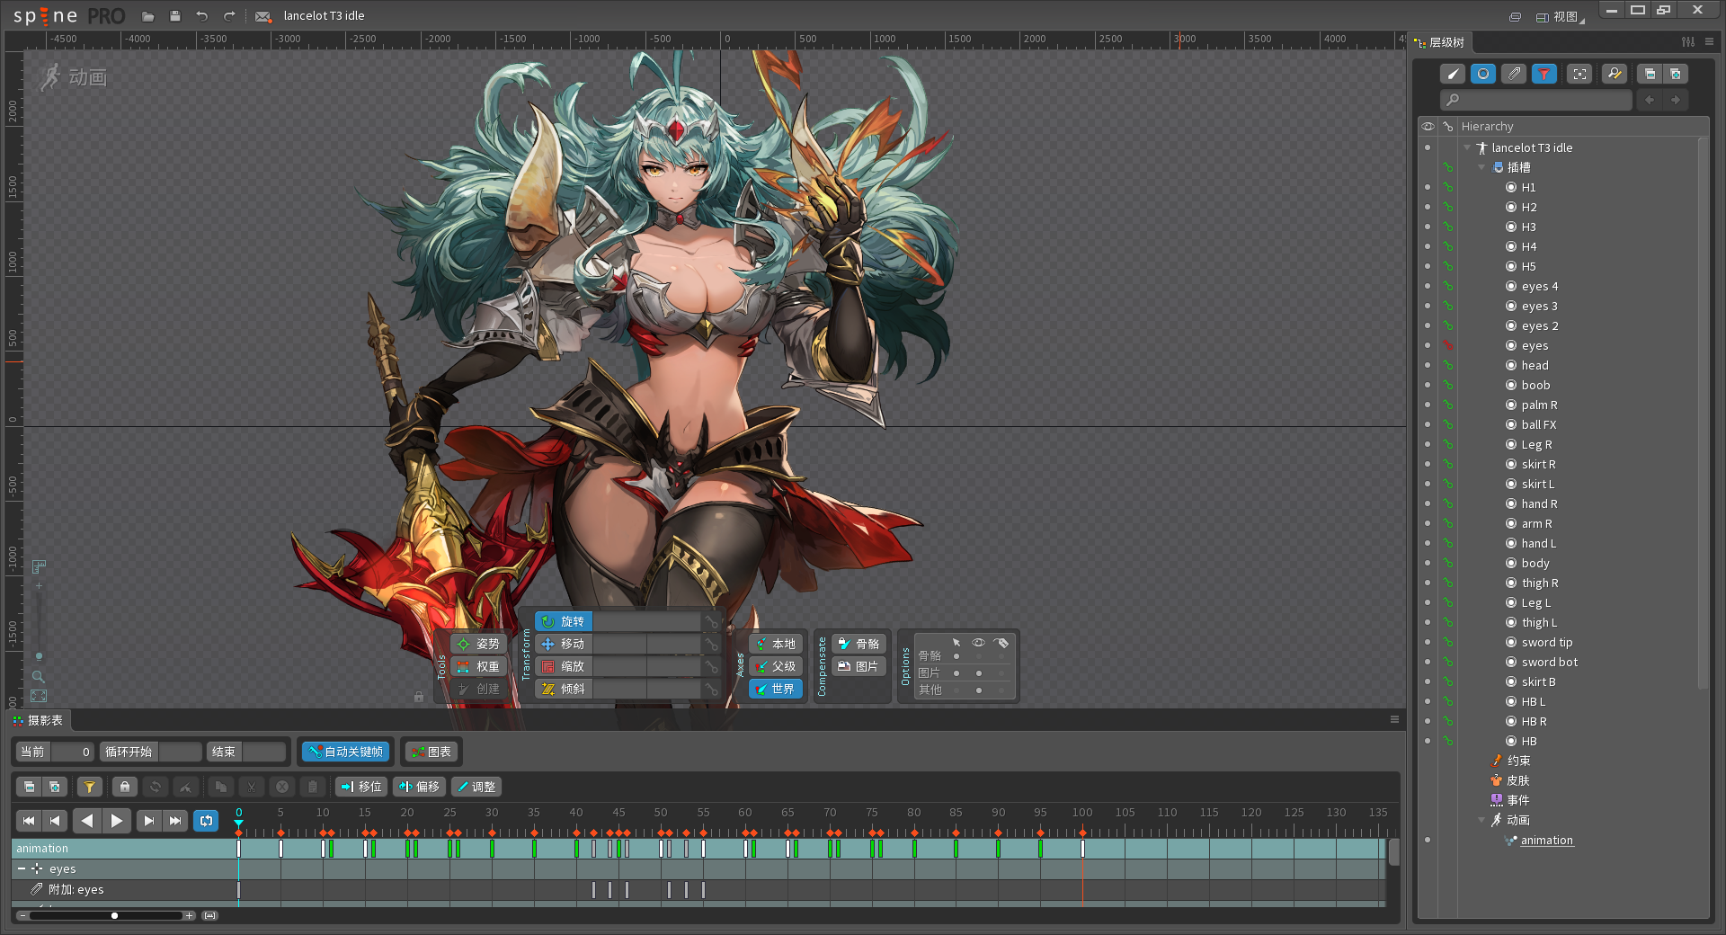Click the 移位 shift button
This screenshot has width=1726, height=935.
point(361,787)
